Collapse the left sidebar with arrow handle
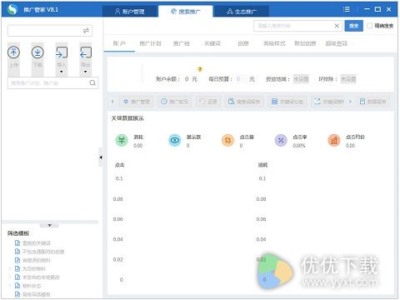 101,157
